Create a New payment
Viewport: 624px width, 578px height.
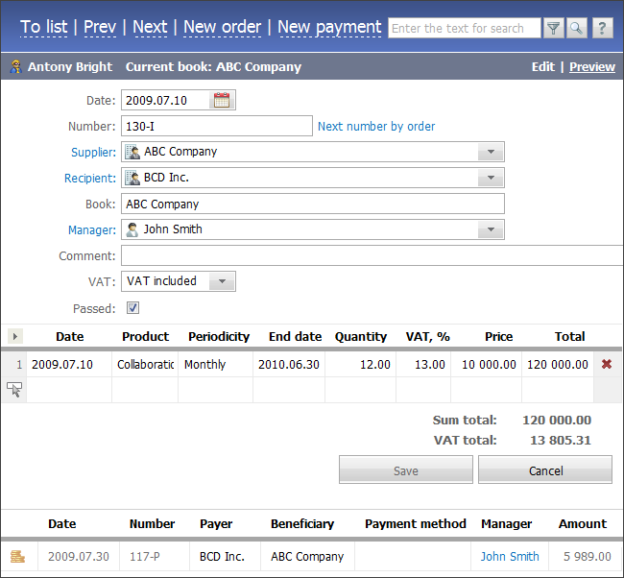[x=329, y=27]
